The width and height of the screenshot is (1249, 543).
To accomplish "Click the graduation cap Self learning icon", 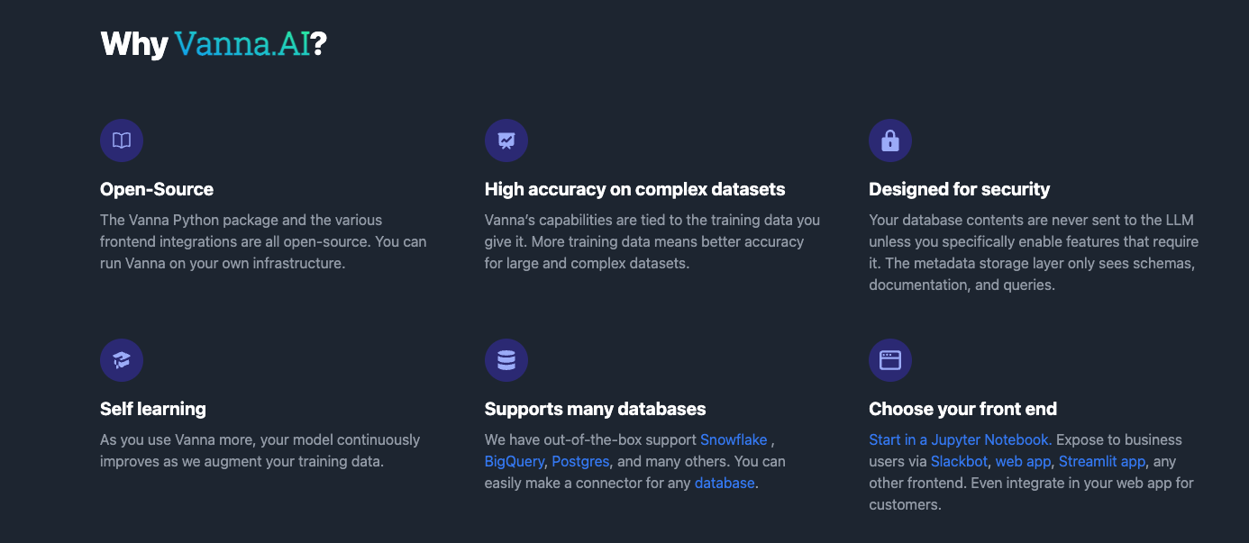I will [x=122, y=360].
